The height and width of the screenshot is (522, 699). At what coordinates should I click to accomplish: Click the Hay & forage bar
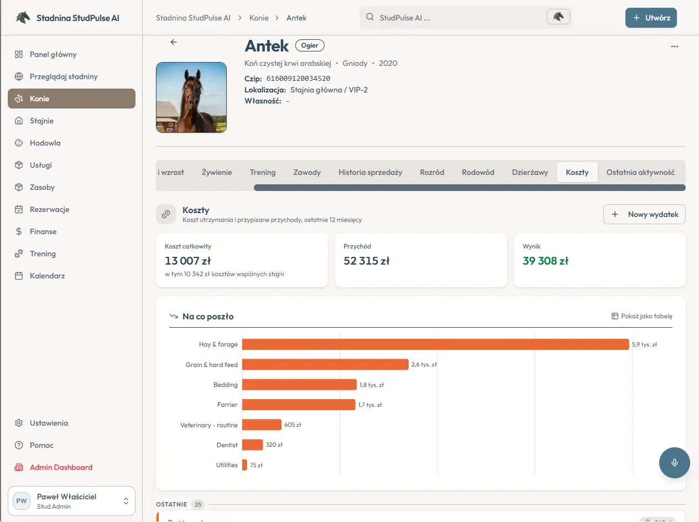(436, 344)
